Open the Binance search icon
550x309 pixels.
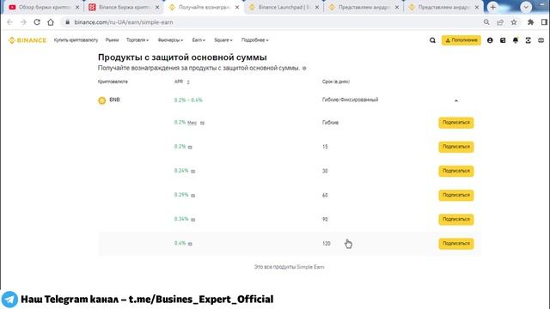(432, 40)
